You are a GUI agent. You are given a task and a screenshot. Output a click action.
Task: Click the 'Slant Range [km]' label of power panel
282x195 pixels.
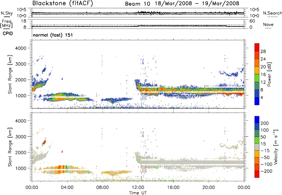[x=10, y=74]
